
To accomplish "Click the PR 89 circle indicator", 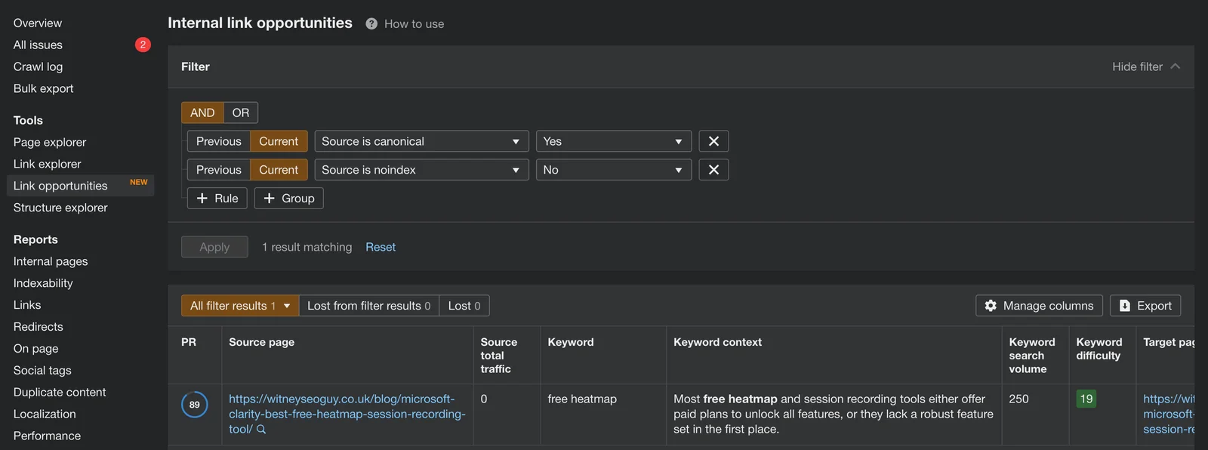I will [x=195, y=405].
